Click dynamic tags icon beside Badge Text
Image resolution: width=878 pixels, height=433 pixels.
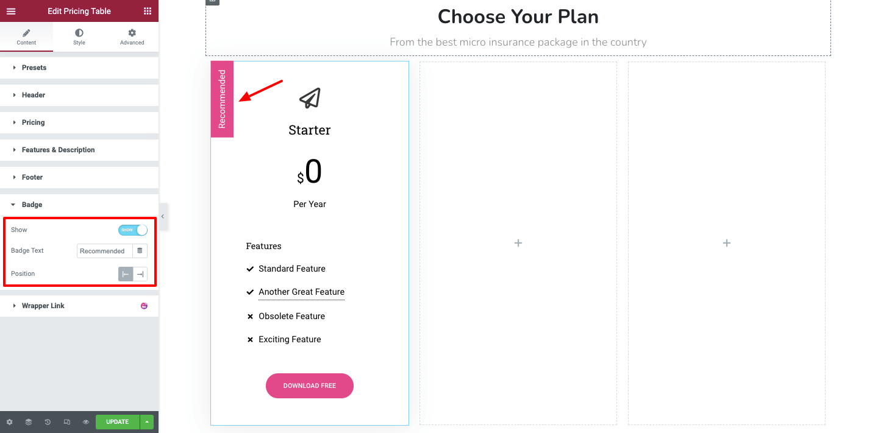pyautogui.click(x=140, y=251)
